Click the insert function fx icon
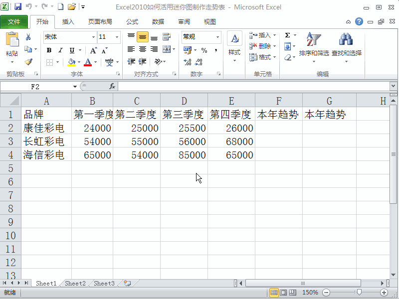The height and width of the screenshot is (299, 399). coord(112,86)
